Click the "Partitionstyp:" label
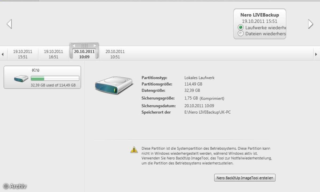Screen dimensions: 320x192 (154, 78)
